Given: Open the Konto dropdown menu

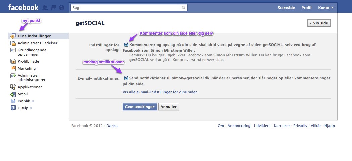Looking at the screenshot, I should (326, 8).
